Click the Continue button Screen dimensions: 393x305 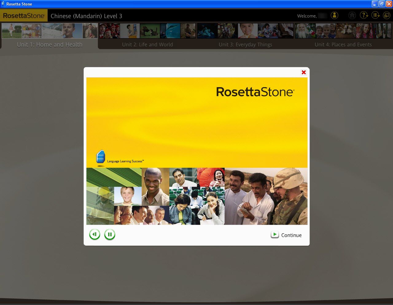point(286,235)
